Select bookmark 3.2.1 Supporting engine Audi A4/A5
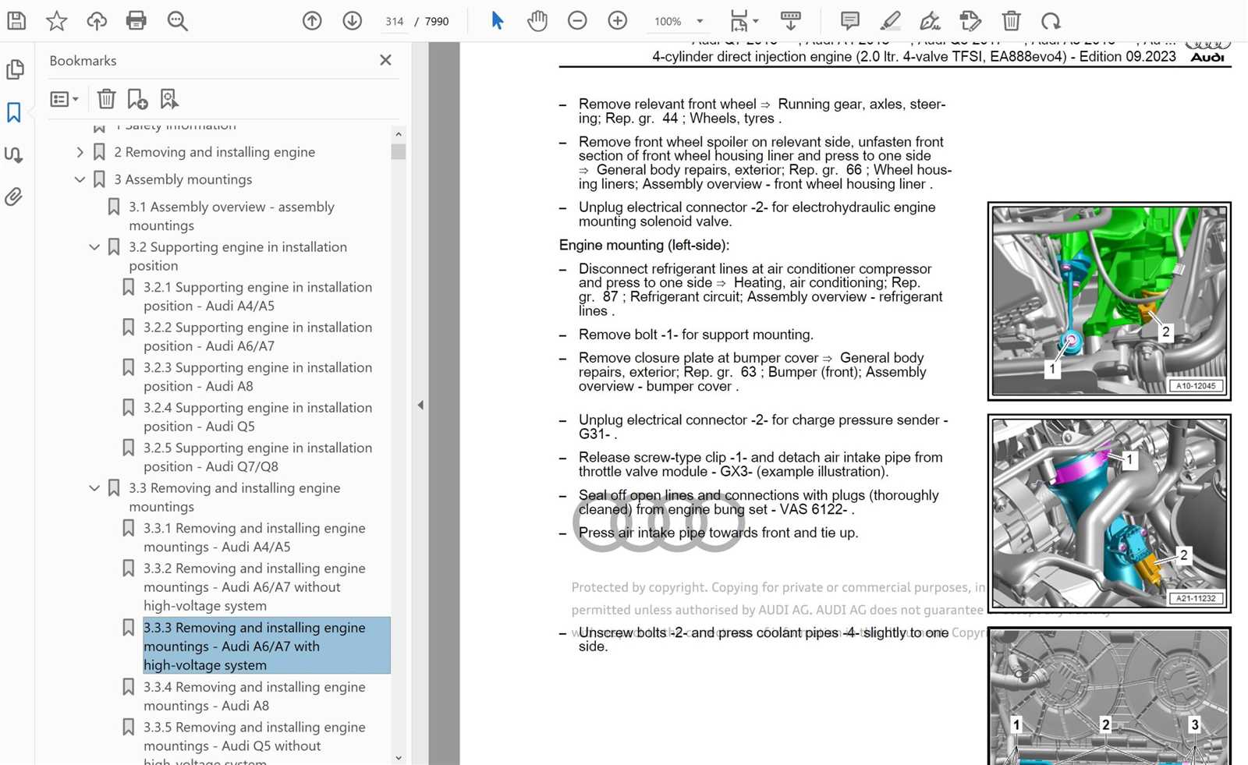Image resolution: width=1248 pixels, height=765 pixels. (258, 296)
